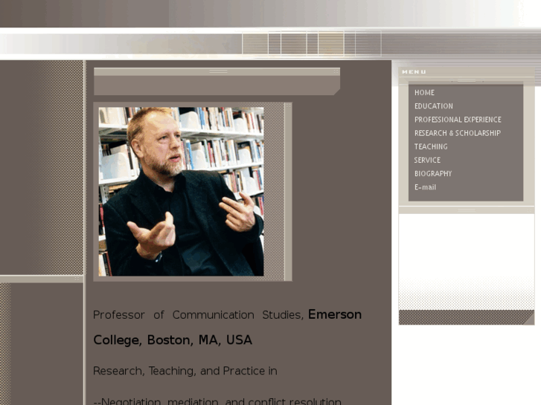
Task: Click the dots on left sidebar divider
Action: (77, 279)
